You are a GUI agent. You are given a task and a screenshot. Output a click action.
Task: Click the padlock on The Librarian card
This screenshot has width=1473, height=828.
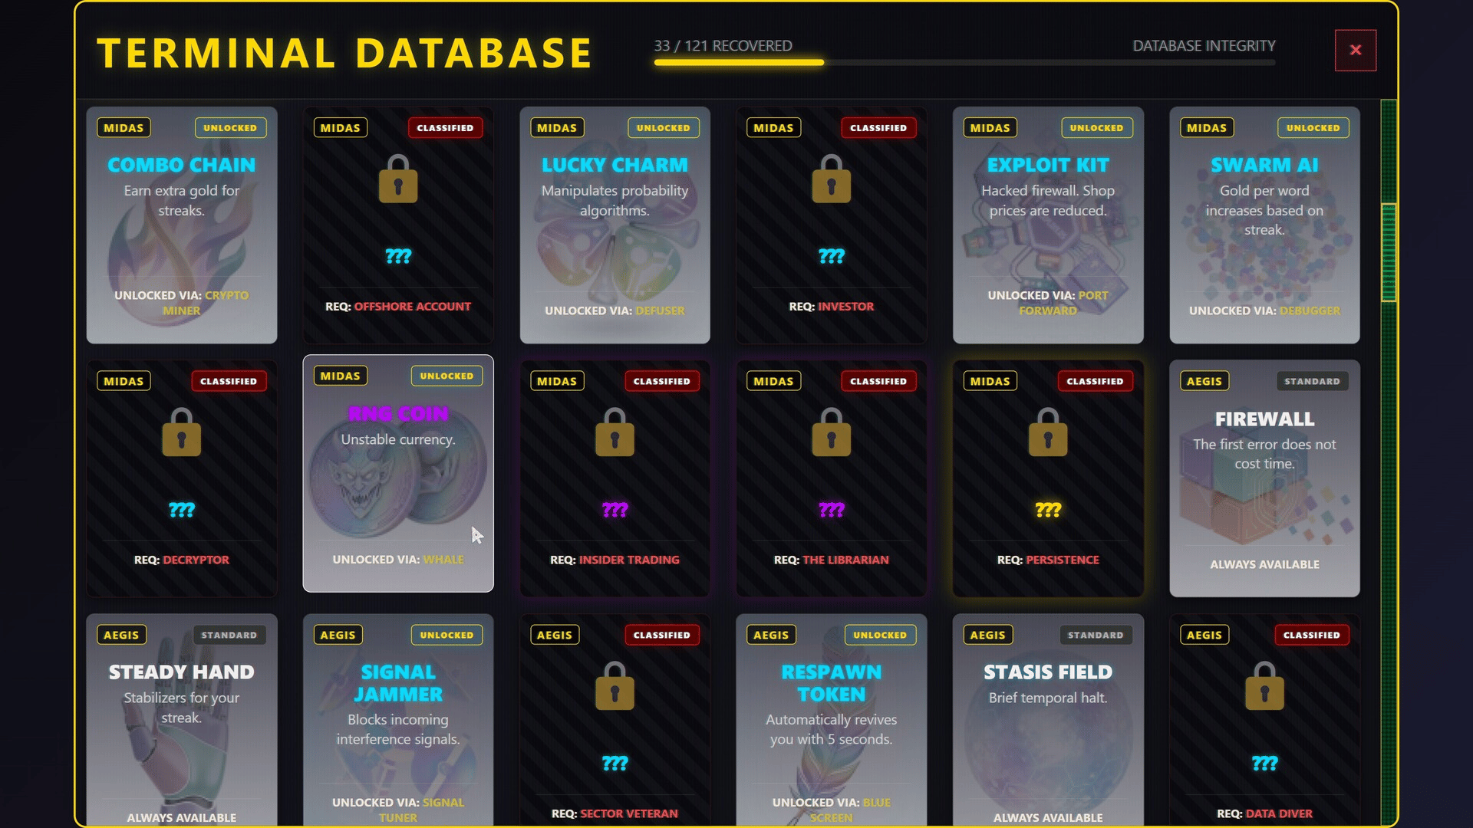[832, 433]
